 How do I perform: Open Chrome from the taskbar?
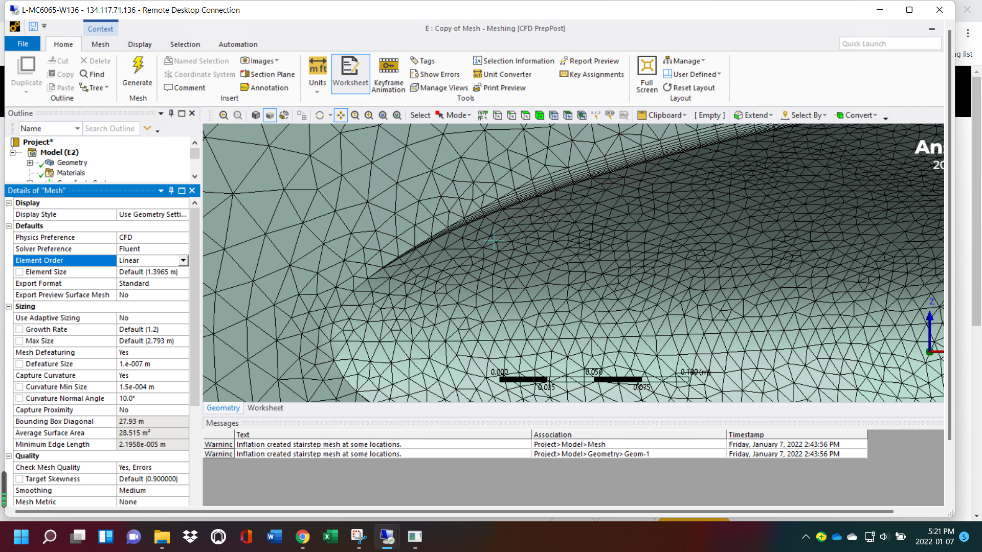click(303, 537)
